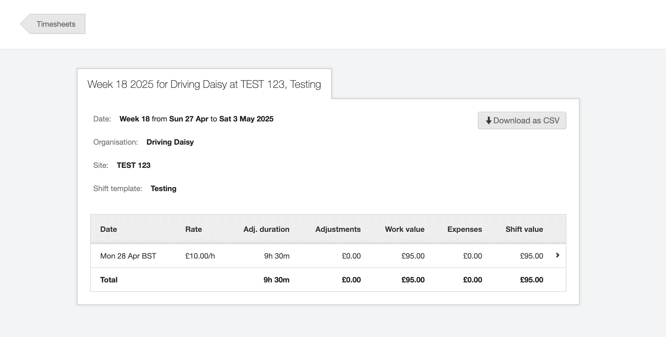Click the Rate column header
The image size is (666, 337).
pyautogui.click(x=193, y=229)
